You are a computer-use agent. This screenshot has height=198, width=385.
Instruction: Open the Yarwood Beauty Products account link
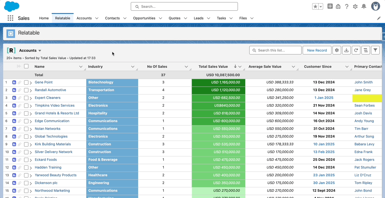[56, 175]
